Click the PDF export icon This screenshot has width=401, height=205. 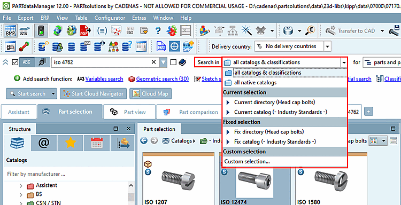pos(85,31)
